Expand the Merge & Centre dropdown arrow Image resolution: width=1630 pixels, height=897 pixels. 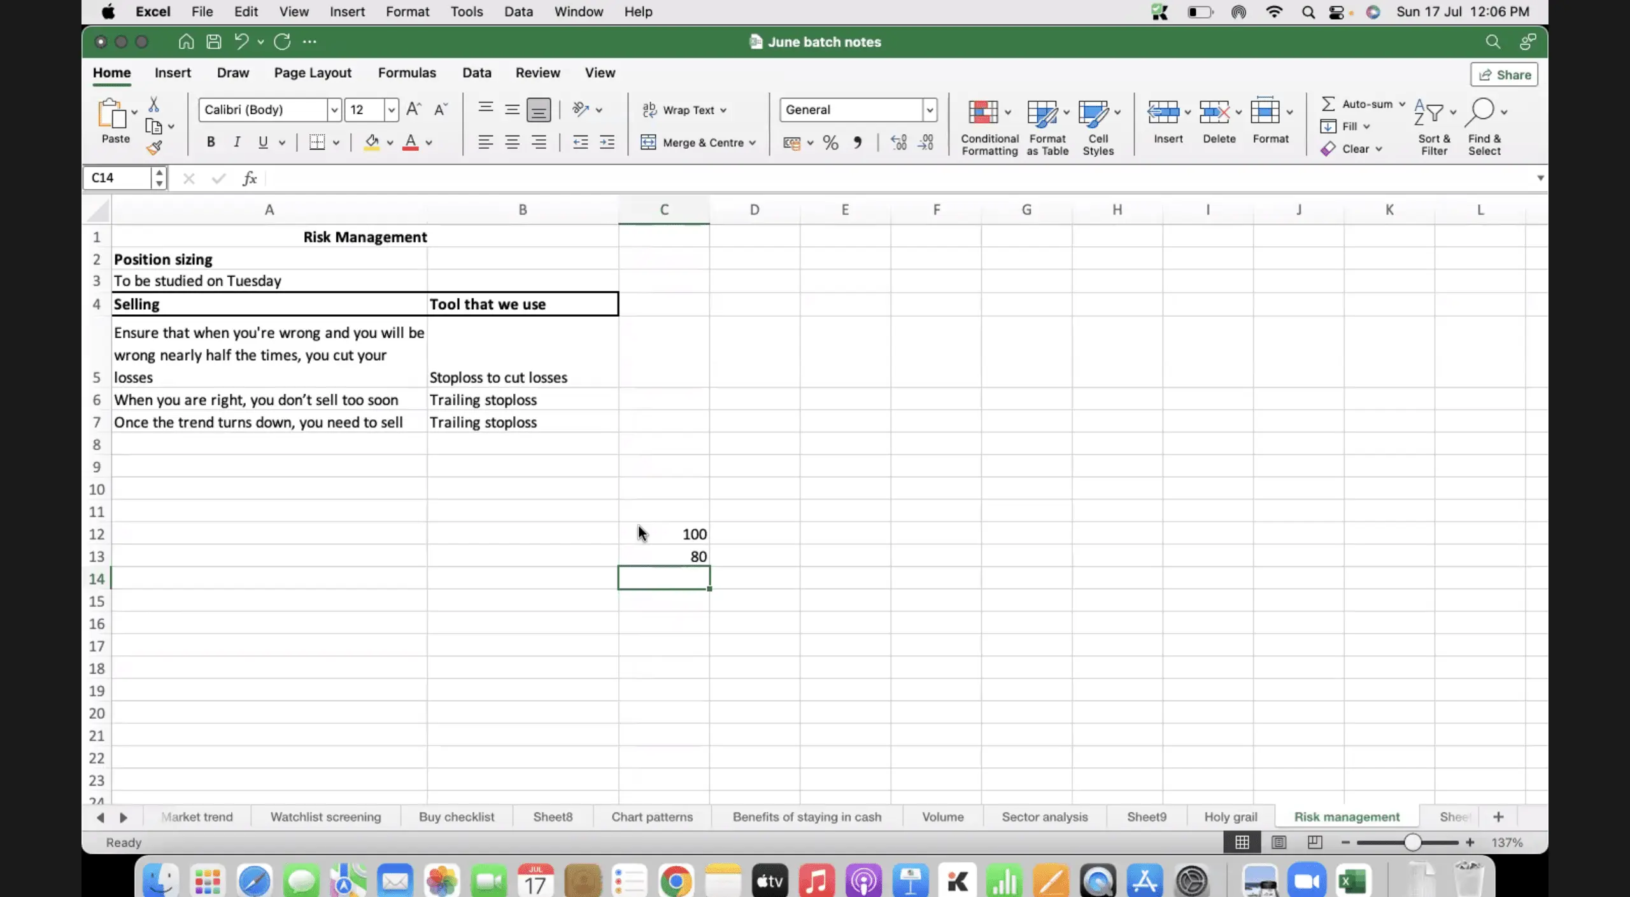click(x=753, y=143)
